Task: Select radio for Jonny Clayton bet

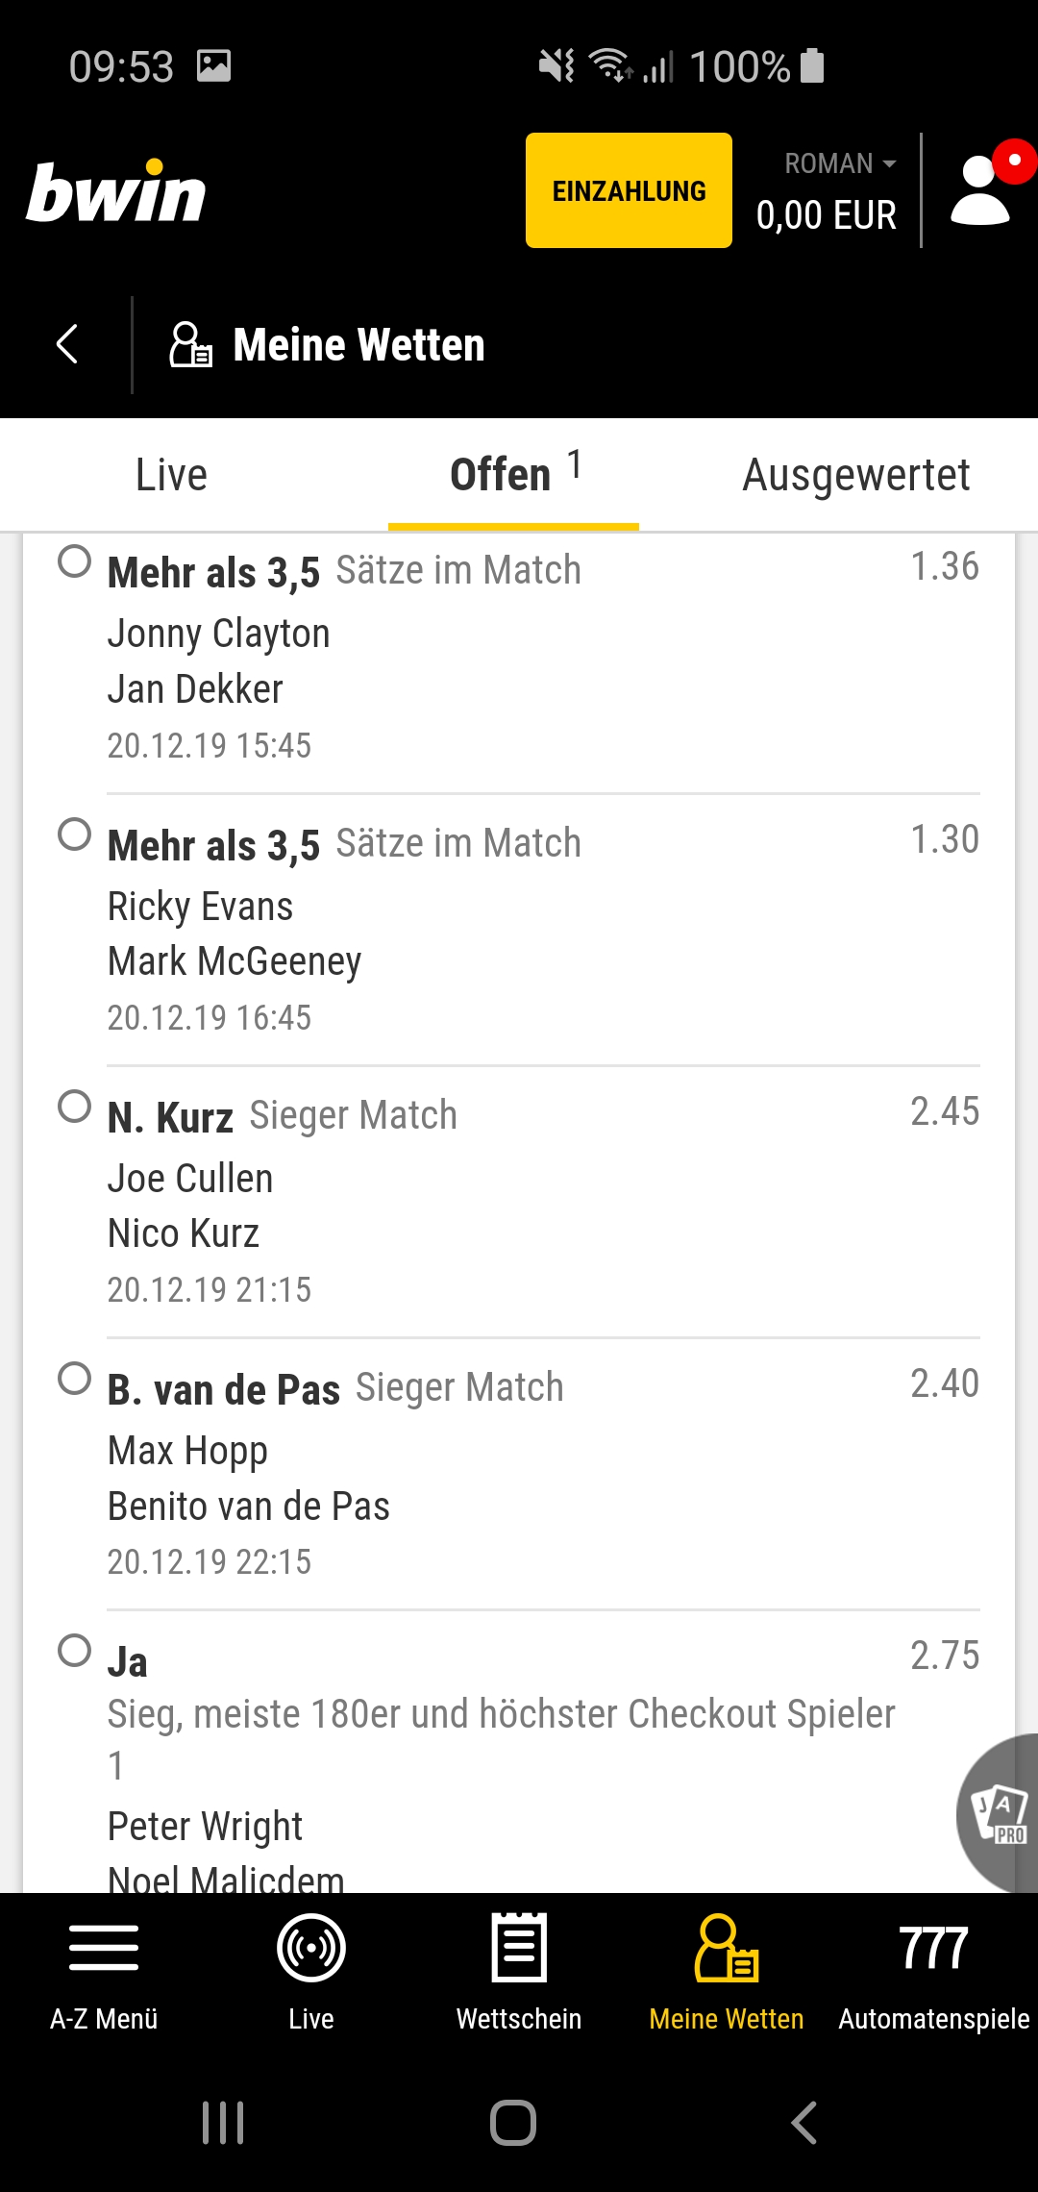Action: (x=74, y=561)
